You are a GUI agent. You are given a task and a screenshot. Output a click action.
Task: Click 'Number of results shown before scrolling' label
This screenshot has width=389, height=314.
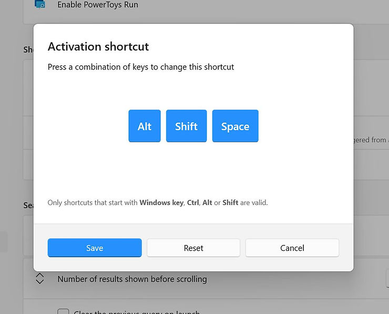[x=132, y=279]
